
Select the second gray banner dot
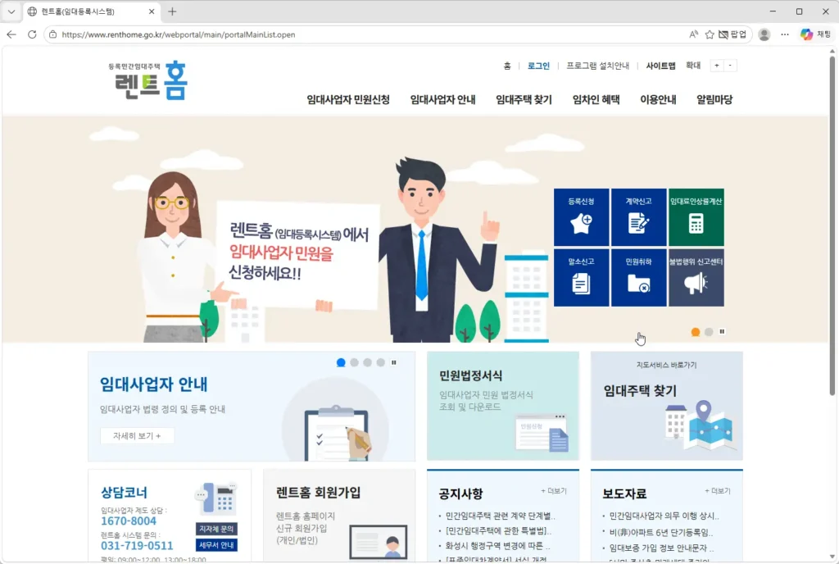coord(709,332)
